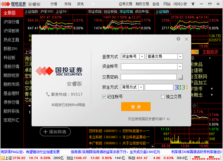Select 热点主题 in sidebar
This screenshot has height=161, width=223.
(x=11, y=40)
